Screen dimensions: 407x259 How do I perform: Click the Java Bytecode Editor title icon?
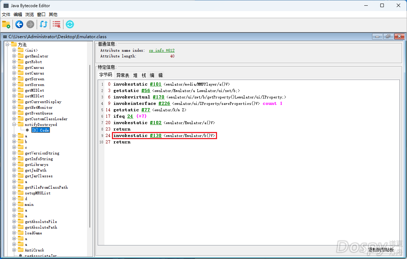pos(6,5)
